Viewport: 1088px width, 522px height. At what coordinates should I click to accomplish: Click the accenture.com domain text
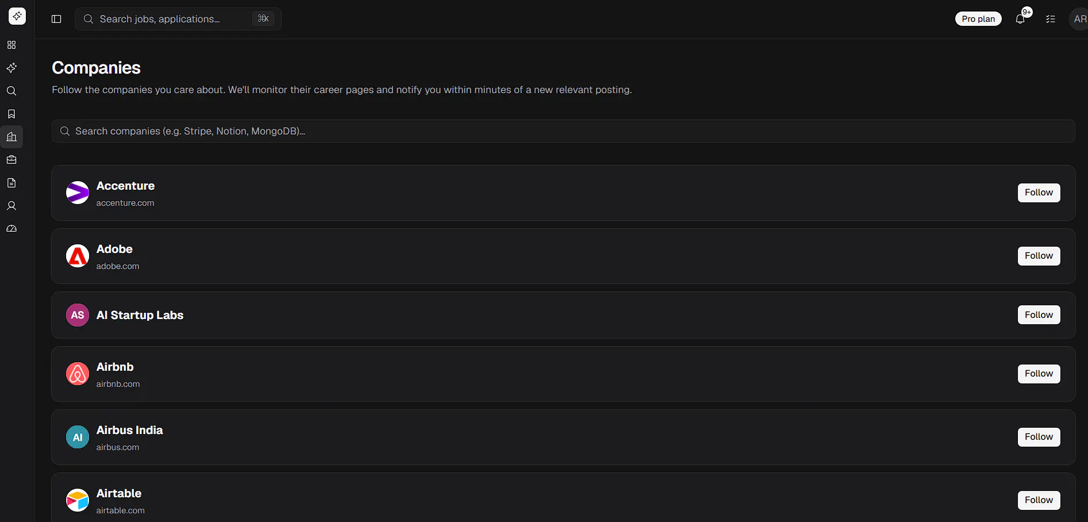(x=125, y=203)
